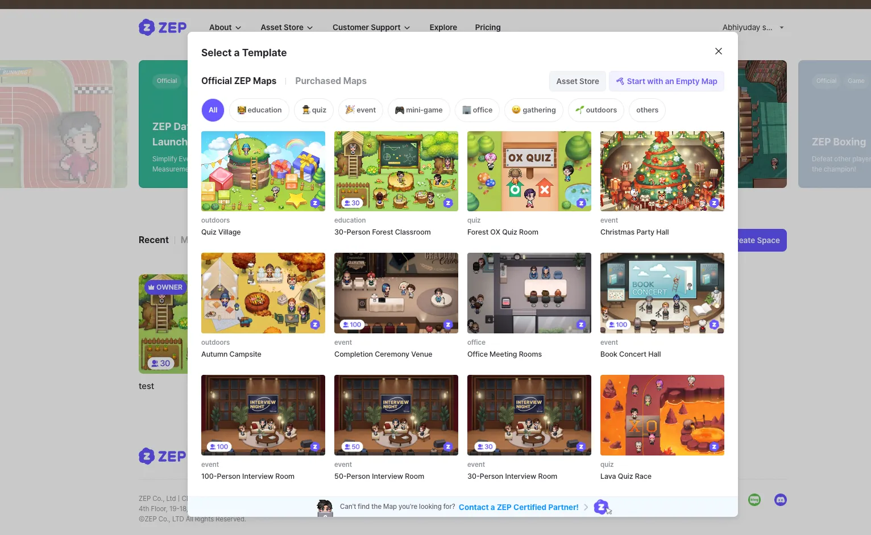The image size is (871, 535).
Task: Close the Select a Template dialog
Action: pos(719,51)
